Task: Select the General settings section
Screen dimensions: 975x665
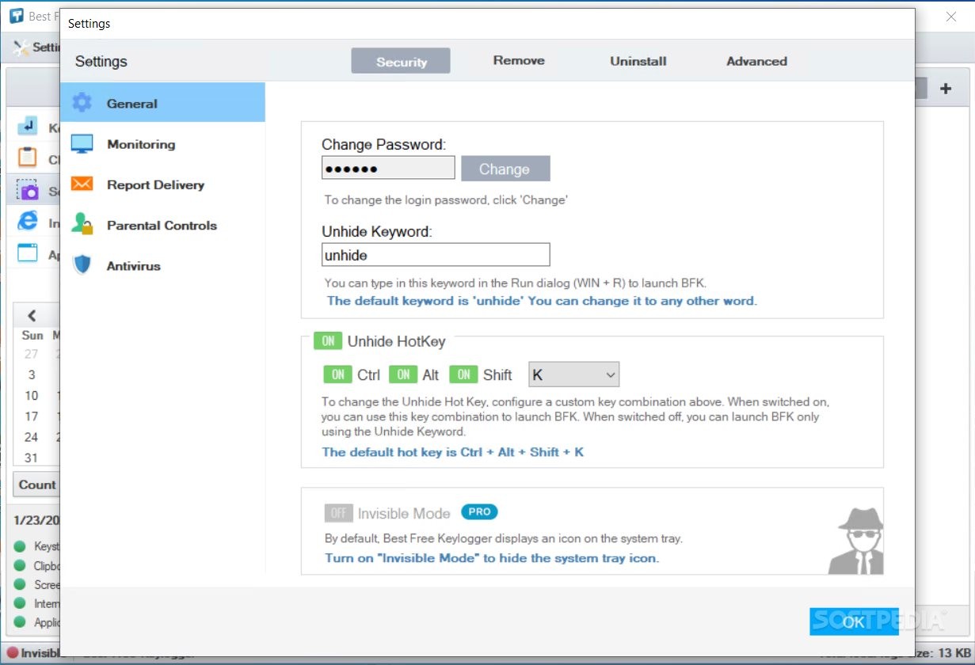Action: pyautogui.click(x=162, y=102)
